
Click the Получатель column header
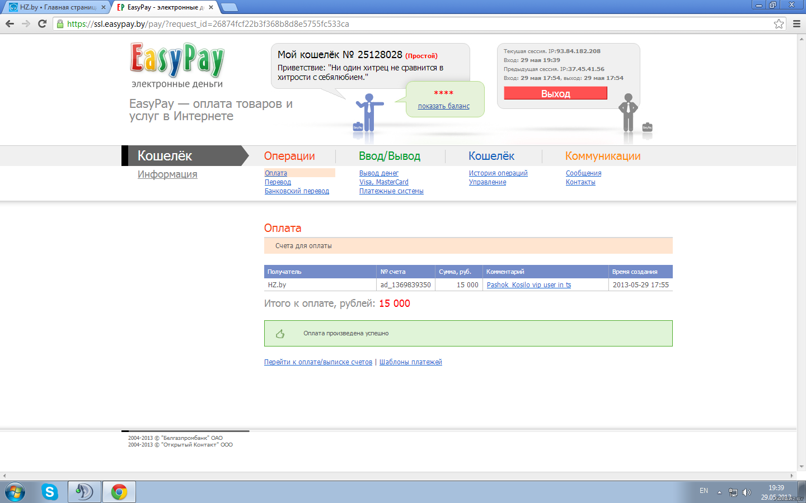(x=321, y=272)
